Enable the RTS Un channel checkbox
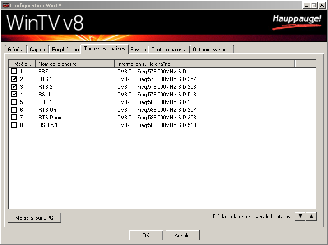 coord(14,110)
